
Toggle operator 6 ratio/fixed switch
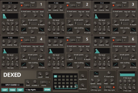point(119,40)
